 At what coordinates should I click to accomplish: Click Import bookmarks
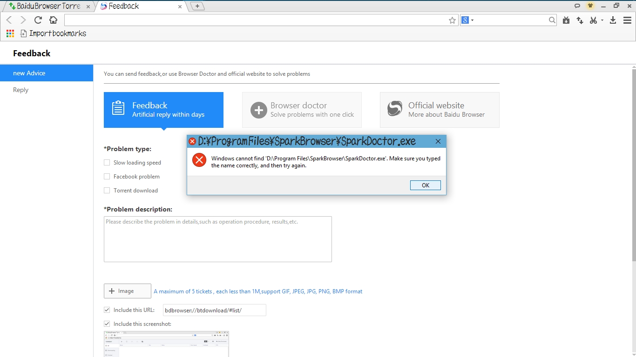pyautogui.click(x=54, y=33)
